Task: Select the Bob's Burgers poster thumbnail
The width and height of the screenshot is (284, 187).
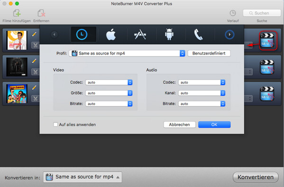Action: click(x=17, y=93)
